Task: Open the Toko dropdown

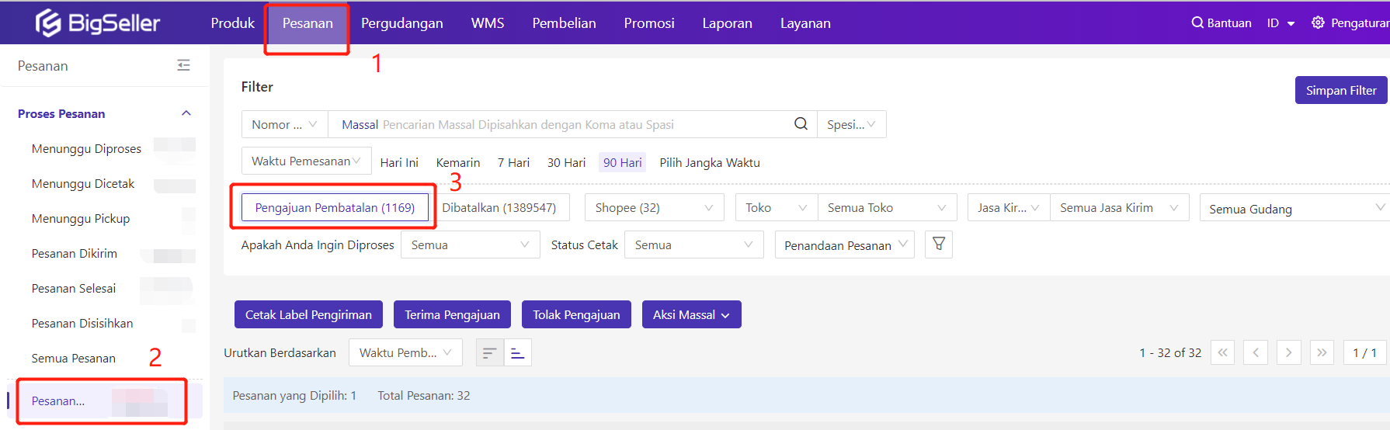Action: [776, 208]
